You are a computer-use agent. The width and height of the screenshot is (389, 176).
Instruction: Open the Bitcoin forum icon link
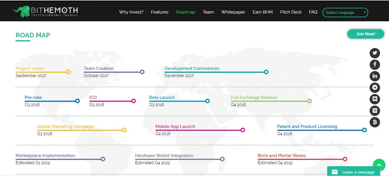coord(375,122)
